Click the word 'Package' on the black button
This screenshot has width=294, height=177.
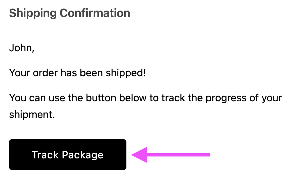[83, 155]
